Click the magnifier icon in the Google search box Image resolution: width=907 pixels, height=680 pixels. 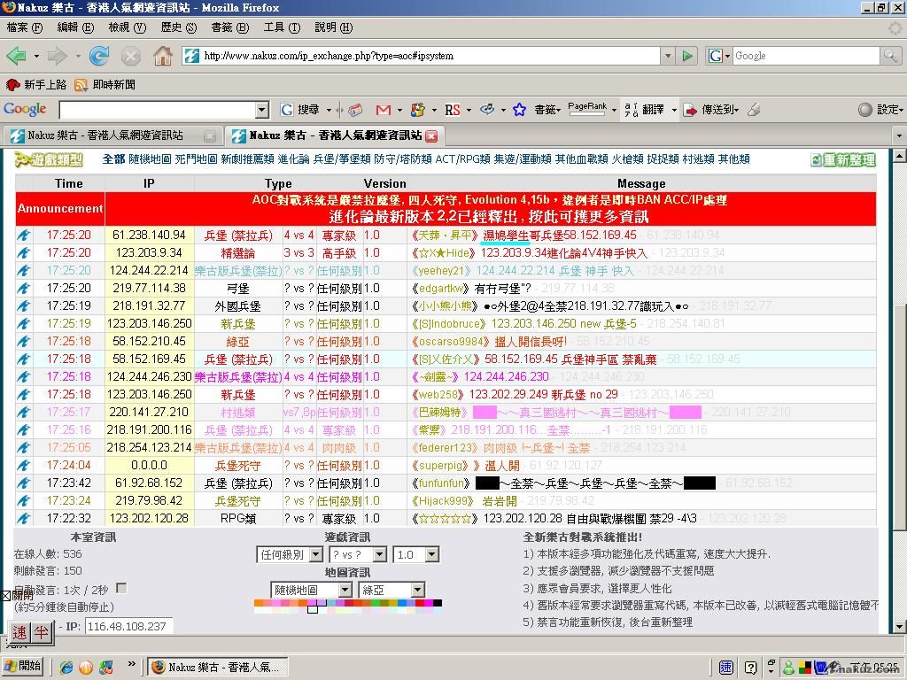click(889, 56)
